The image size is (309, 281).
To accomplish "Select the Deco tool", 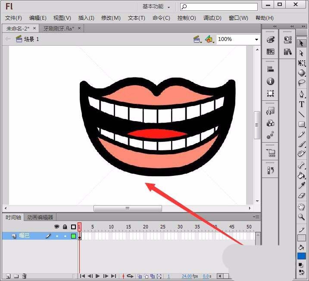I will pyautogui.click(x=301, y=154).
